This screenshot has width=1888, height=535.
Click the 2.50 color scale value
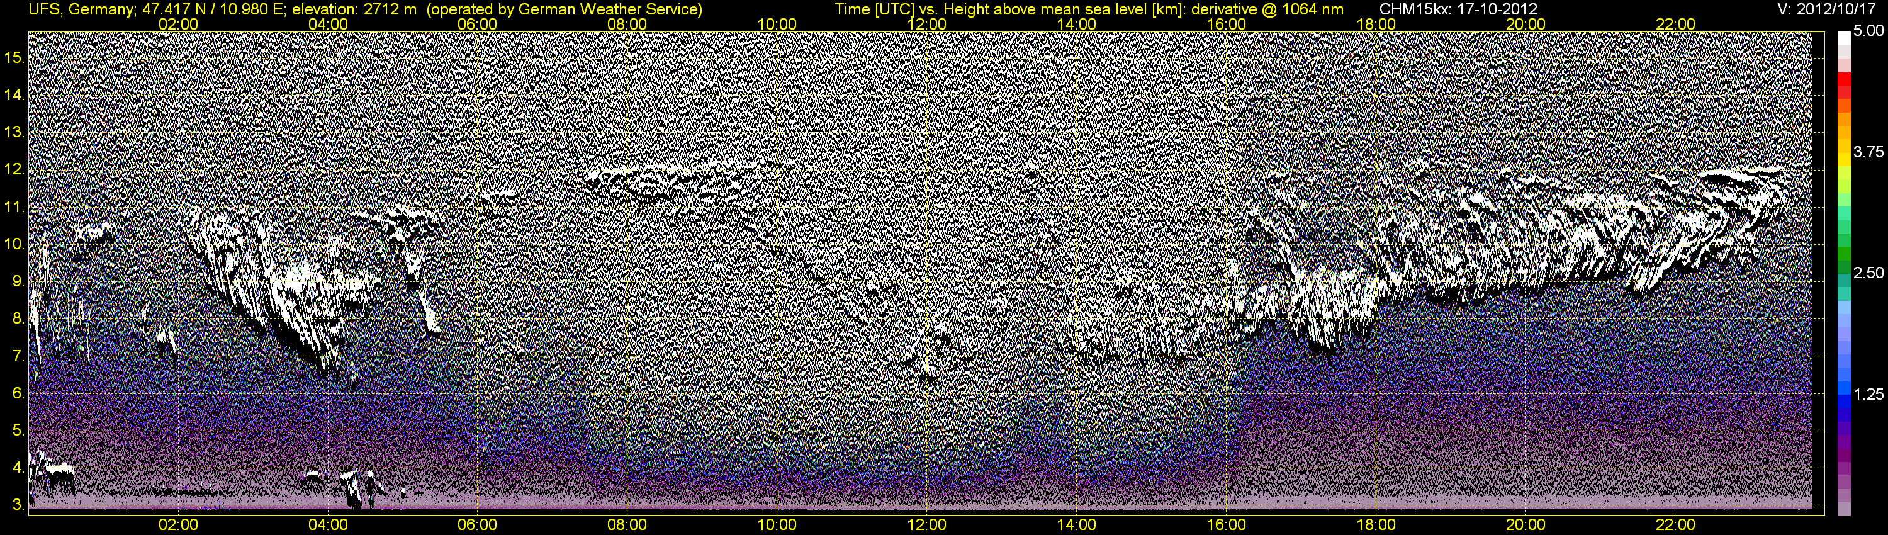pos(1868,273)
